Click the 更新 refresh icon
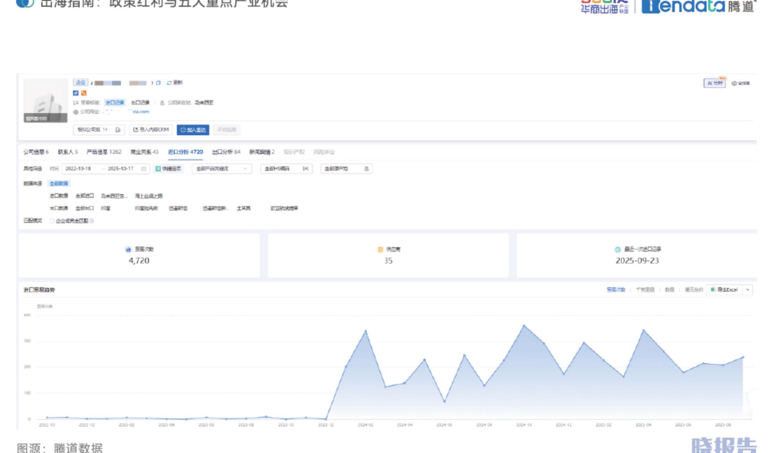The width and height of the screenshot is (772, 453). tap(169, 83)
